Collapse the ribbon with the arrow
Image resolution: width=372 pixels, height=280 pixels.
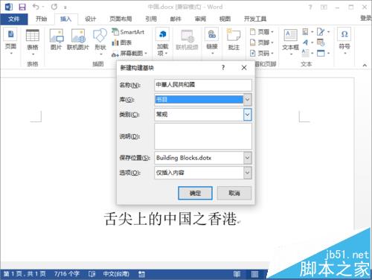point(365,66)
